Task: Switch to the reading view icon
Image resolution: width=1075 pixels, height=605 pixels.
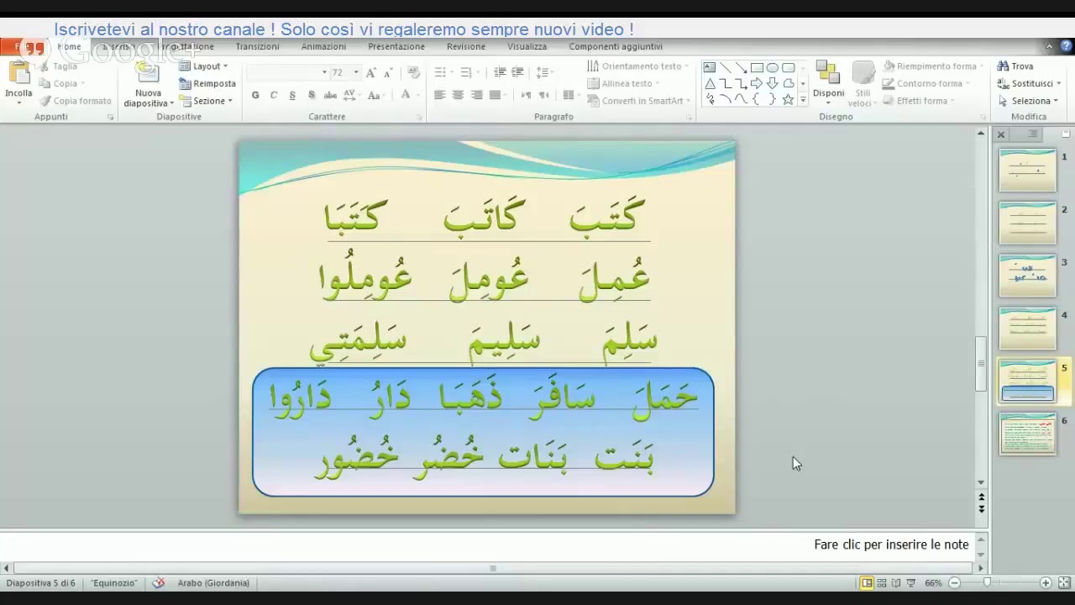Action: click(896, 582)
